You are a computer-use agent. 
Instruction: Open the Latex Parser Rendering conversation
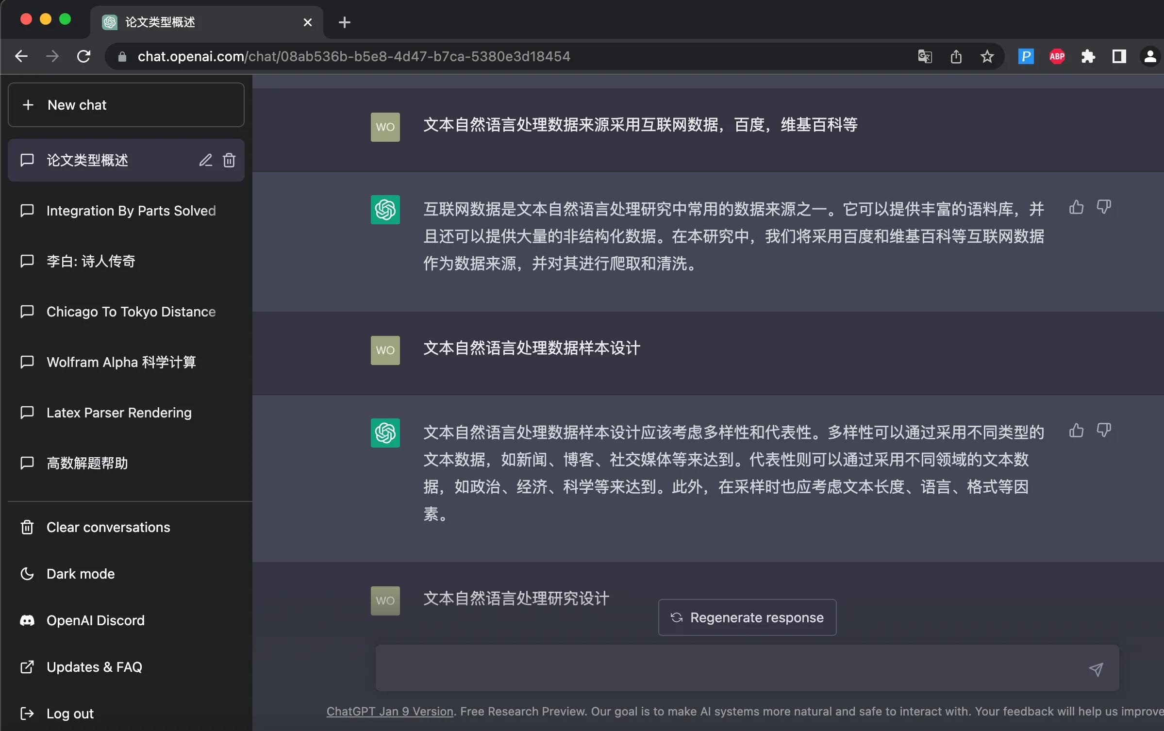(118, 412)
